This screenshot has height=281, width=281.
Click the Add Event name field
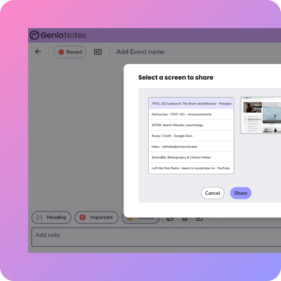[x=140, y=52]
